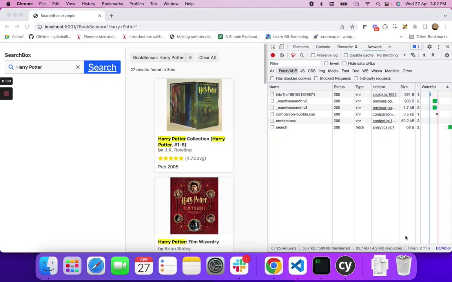Expand more DevTools tabs chevron
The height and width of the screenshot is (282, 452).
point(390,47)
